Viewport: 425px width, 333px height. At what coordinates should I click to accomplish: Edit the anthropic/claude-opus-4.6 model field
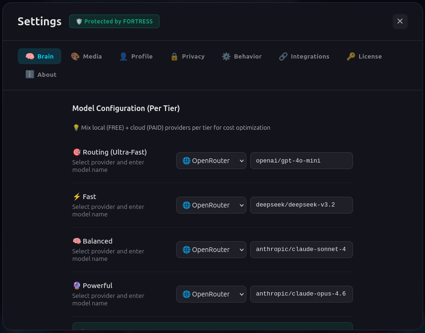coord(302,294)
